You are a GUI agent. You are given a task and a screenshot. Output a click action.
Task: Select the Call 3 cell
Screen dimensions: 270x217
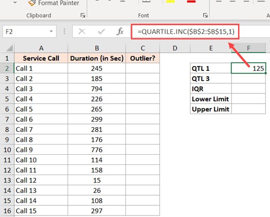[x=41, y=89]
